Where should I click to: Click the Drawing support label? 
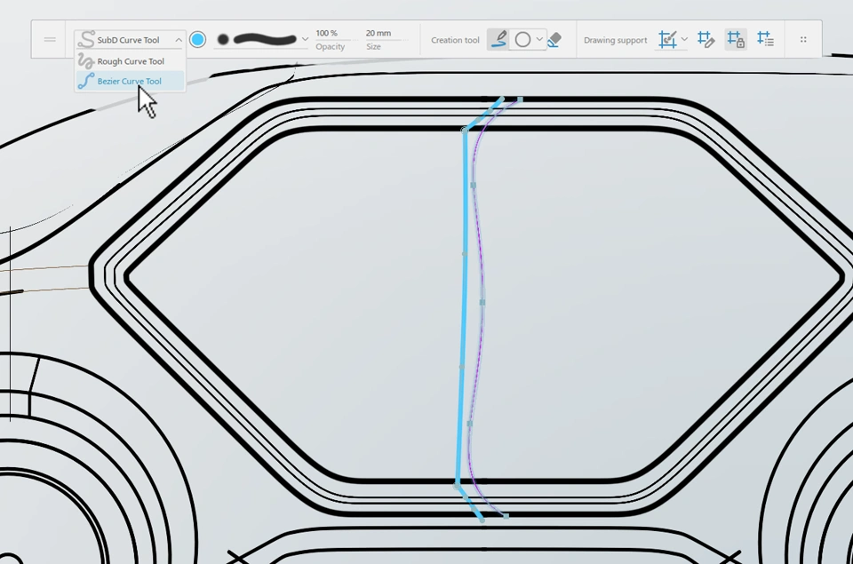pos(615,40)
